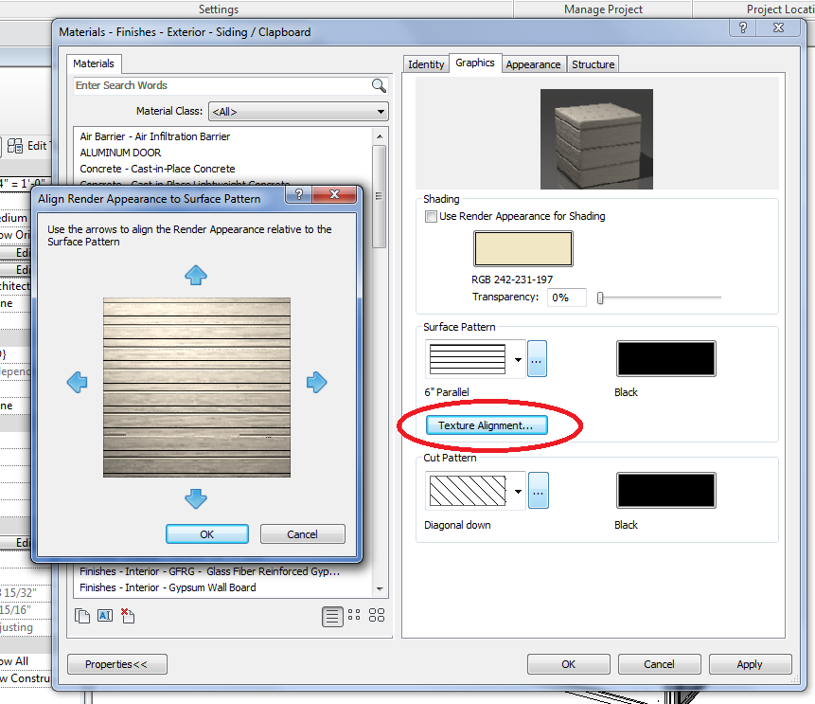This screenshot has width=815, height=704.
Task: Select the Materials tab
Action: 94,63
